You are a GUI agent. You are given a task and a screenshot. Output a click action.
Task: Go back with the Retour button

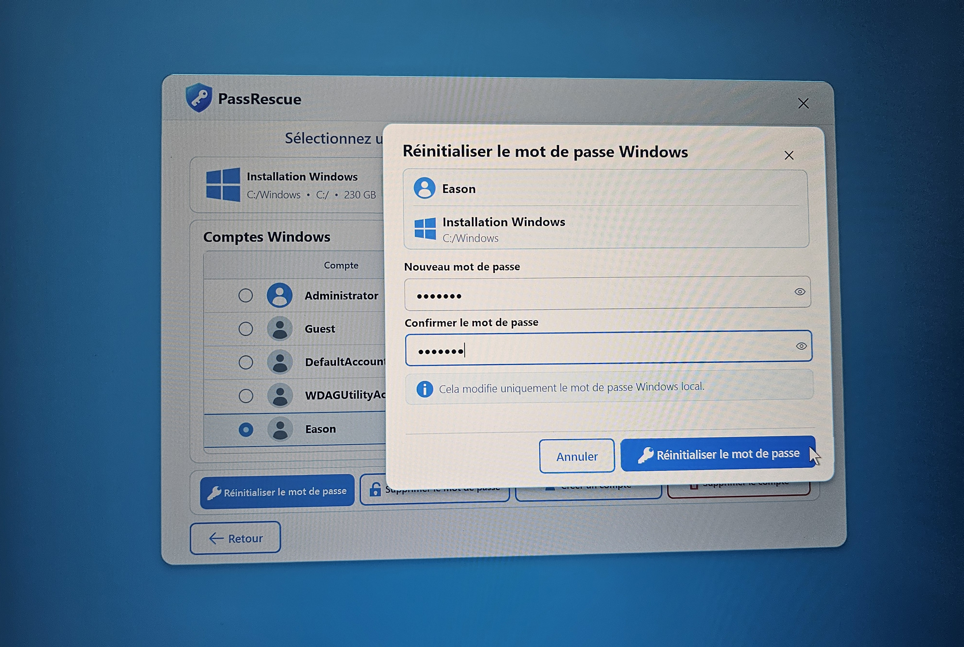pos(235,538)
